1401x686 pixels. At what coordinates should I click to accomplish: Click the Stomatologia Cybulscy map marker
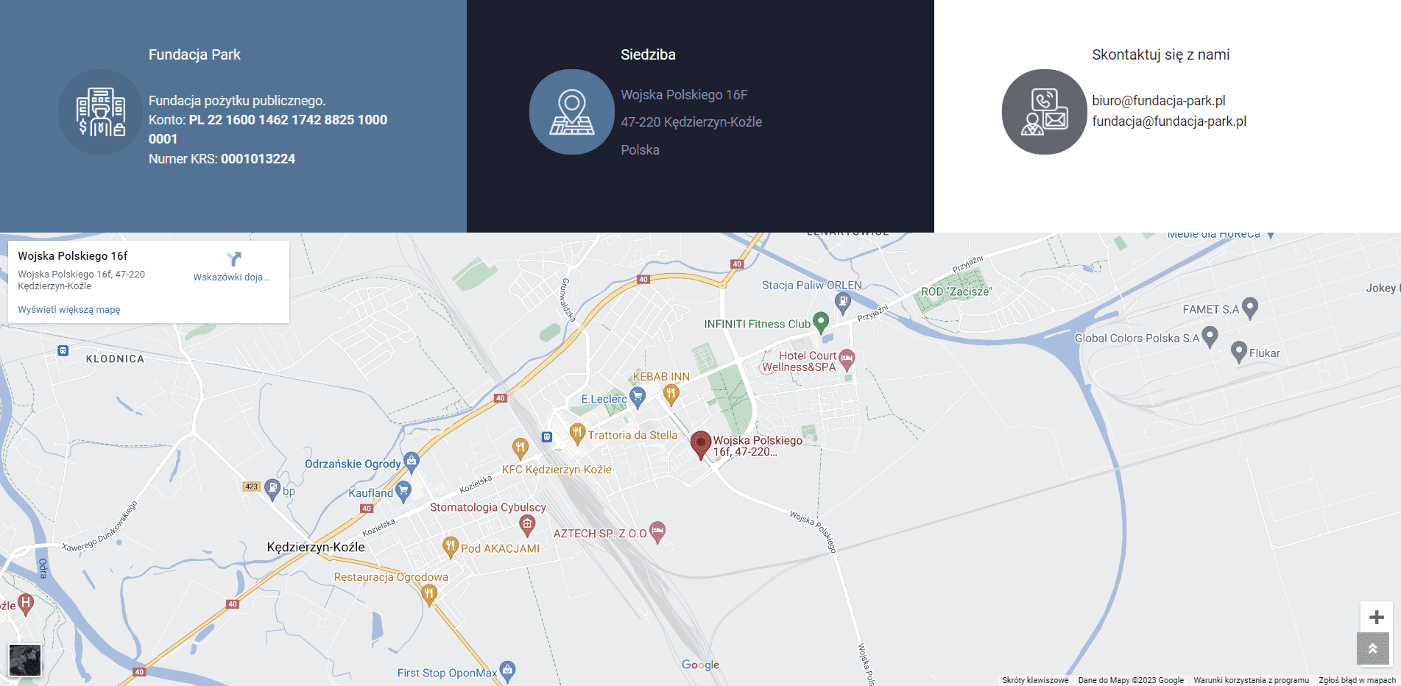[526, 524]
